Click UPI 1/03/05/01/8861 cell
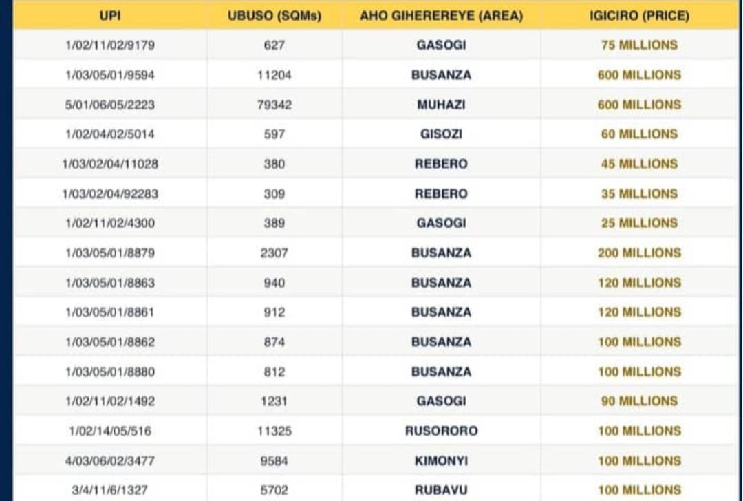The width and height of the screenshot is (743, 501). tap(110, 312)
